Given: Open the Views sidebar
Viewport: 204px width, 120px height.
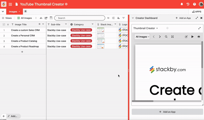Looking at the screenshot, I should pos(7,18).
